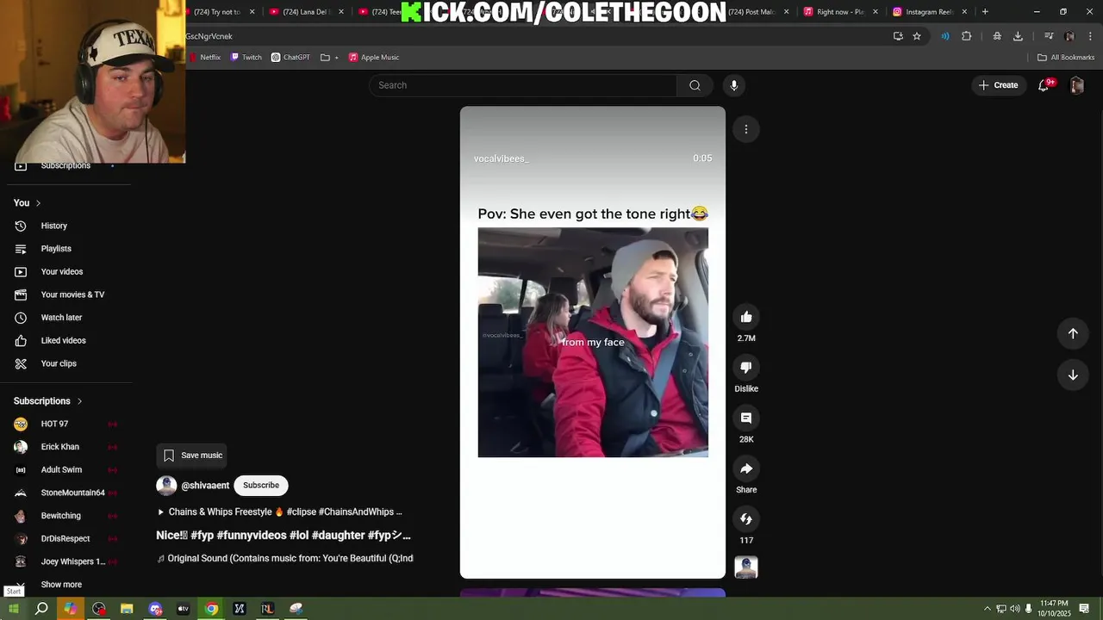Like the short with 2.7M likes
Image resolution: width=1103 pixels, height=620 pixels.
[x=746, y=317]
